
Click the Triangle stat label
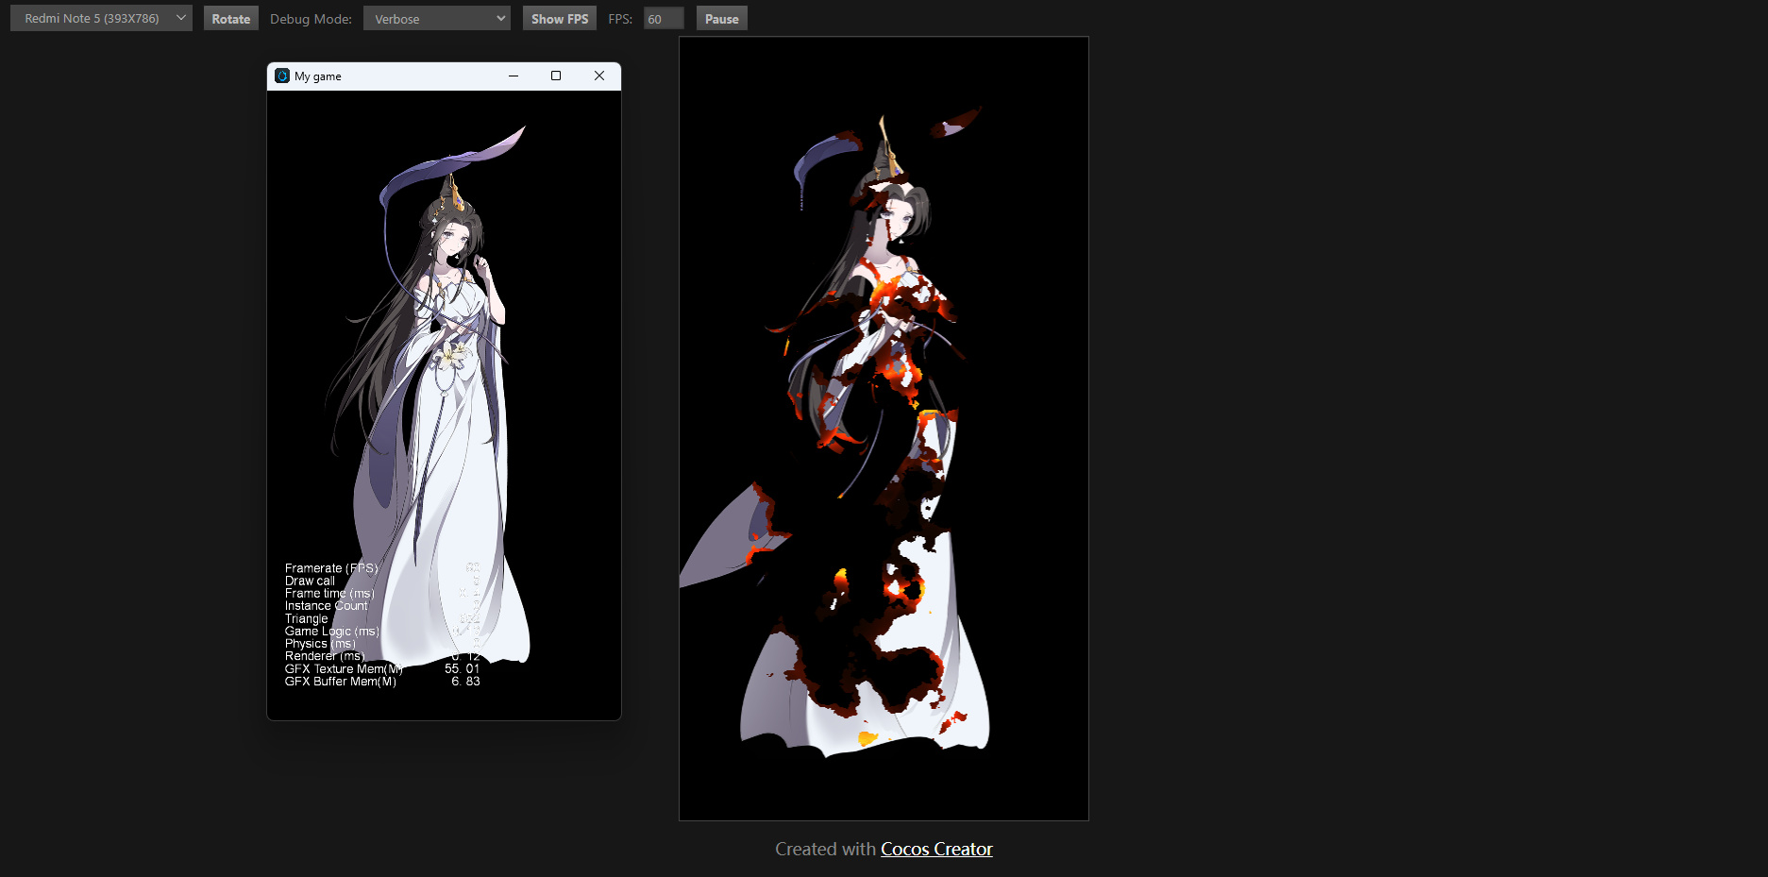tap(307, 618)
